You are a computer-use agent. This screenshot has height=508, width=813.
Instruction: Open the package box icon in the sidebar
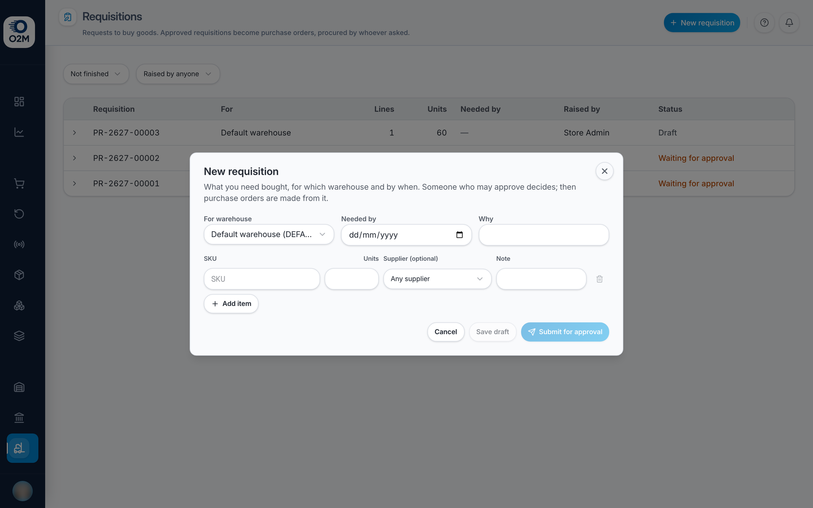(19, 275)
